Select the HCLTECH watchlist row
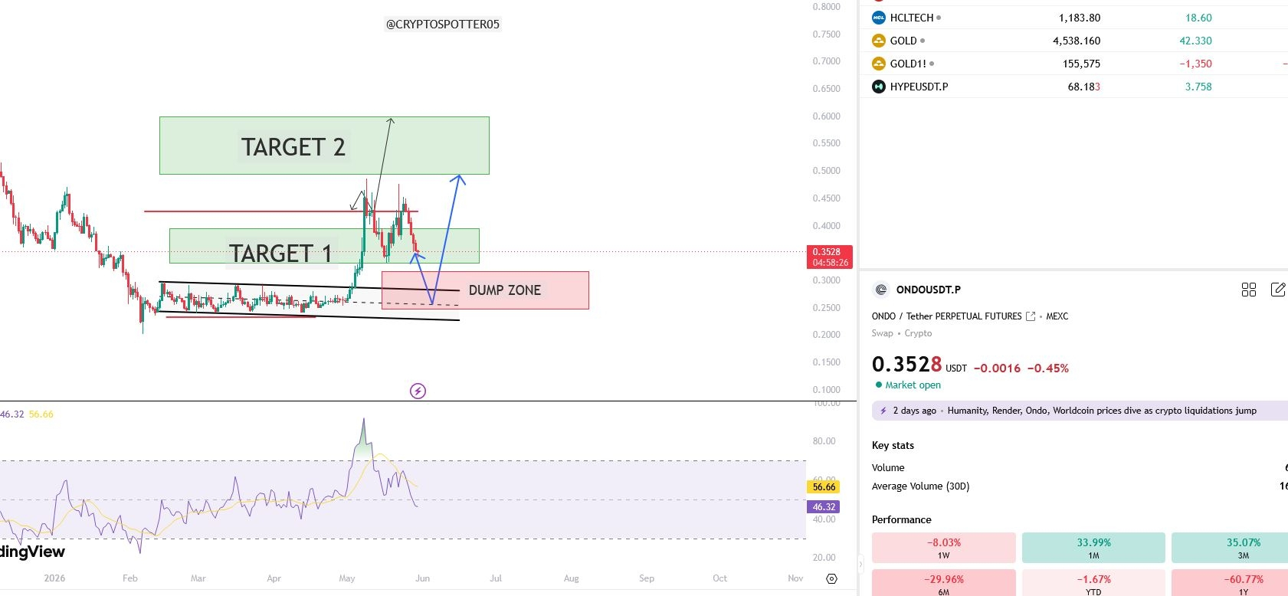This screenshot has height=596, width=1288. tap(1073, 18)
